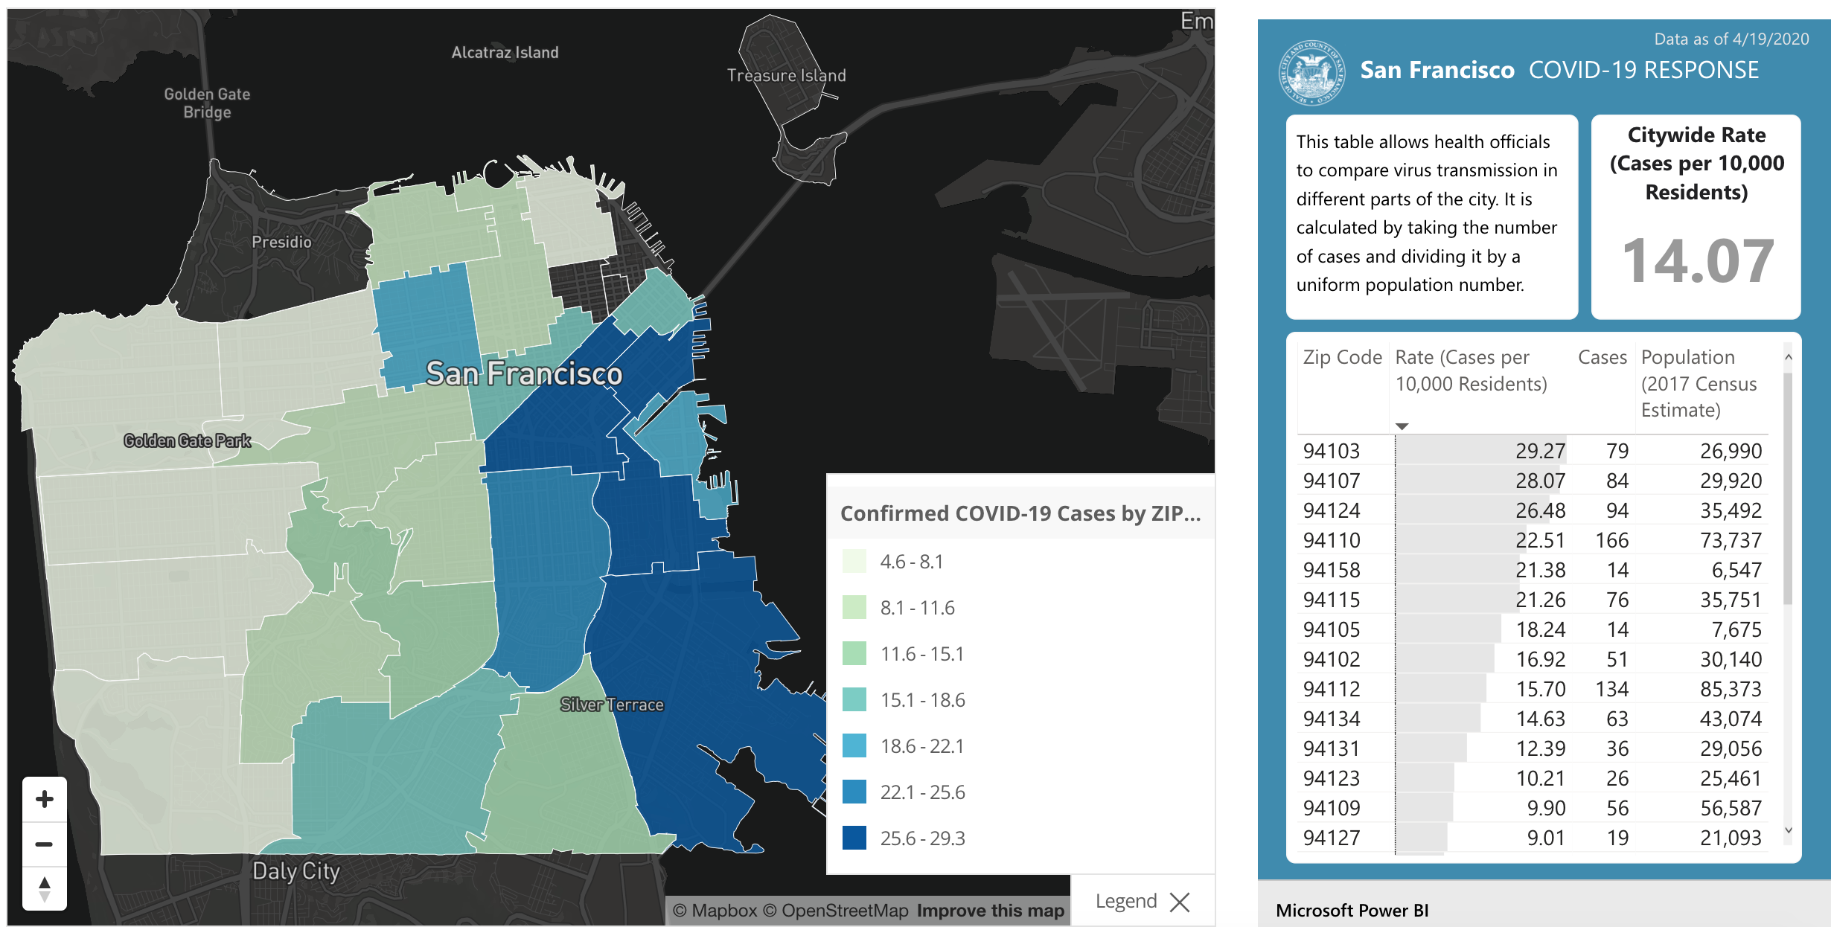Toggle the Legend panel label
1831x927 pixels.
[1125, 902]
